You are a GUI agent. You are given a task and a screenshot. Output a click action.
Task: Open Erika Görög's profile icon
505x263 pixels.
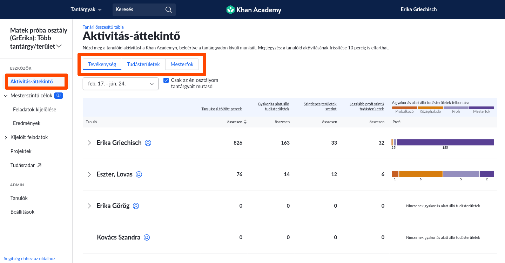click(136, 206)
